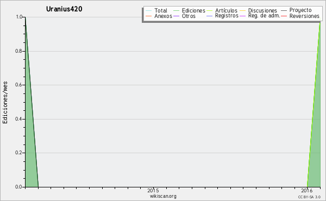Click the 0.6 y-axis value

point(19,85)
